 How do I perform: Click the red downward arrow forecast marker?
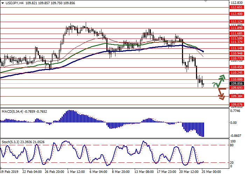coord(221,93)
